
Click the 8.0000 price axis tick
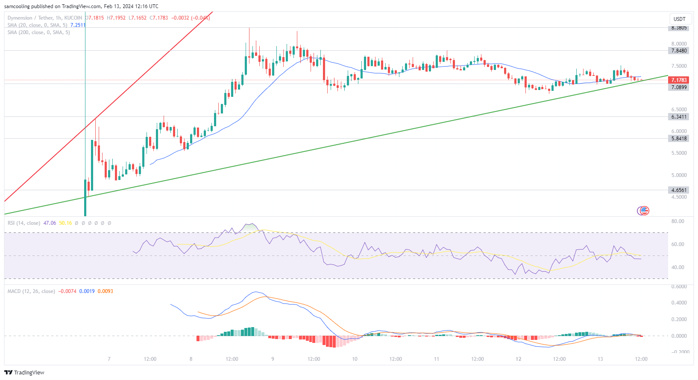pyautogui.click(x=679, y=44)
